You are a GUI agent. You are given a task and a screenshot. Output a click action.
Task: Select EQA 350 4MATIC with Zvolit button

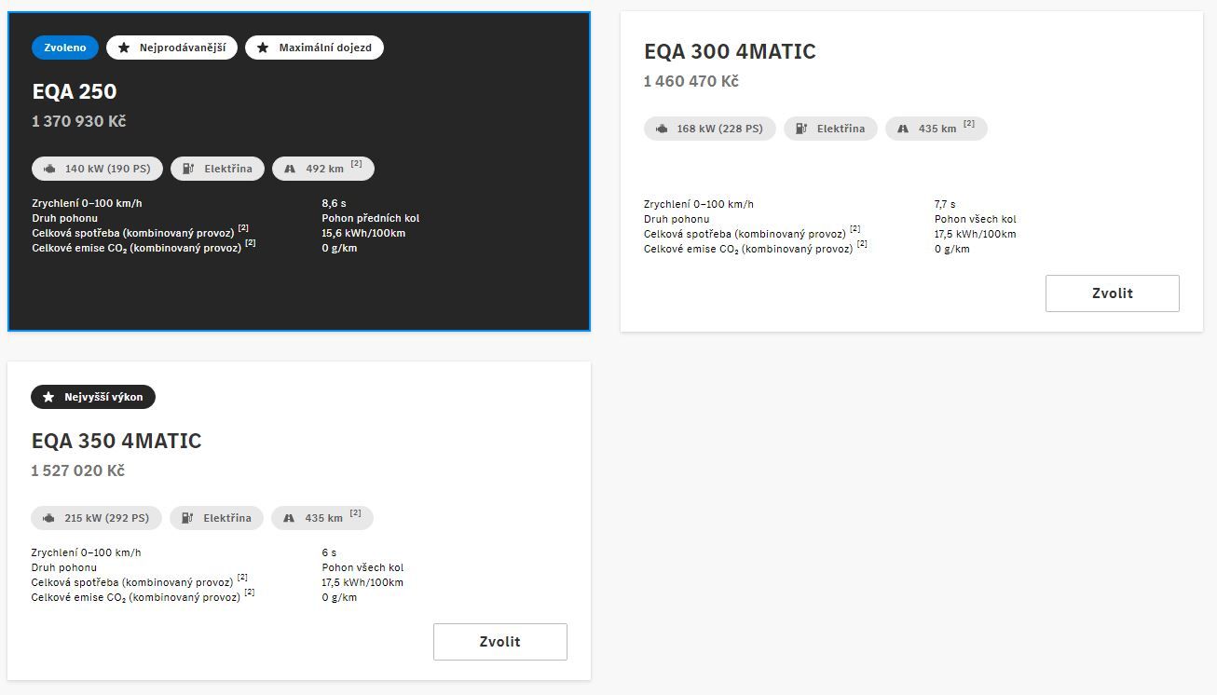[x=500, y=642]
